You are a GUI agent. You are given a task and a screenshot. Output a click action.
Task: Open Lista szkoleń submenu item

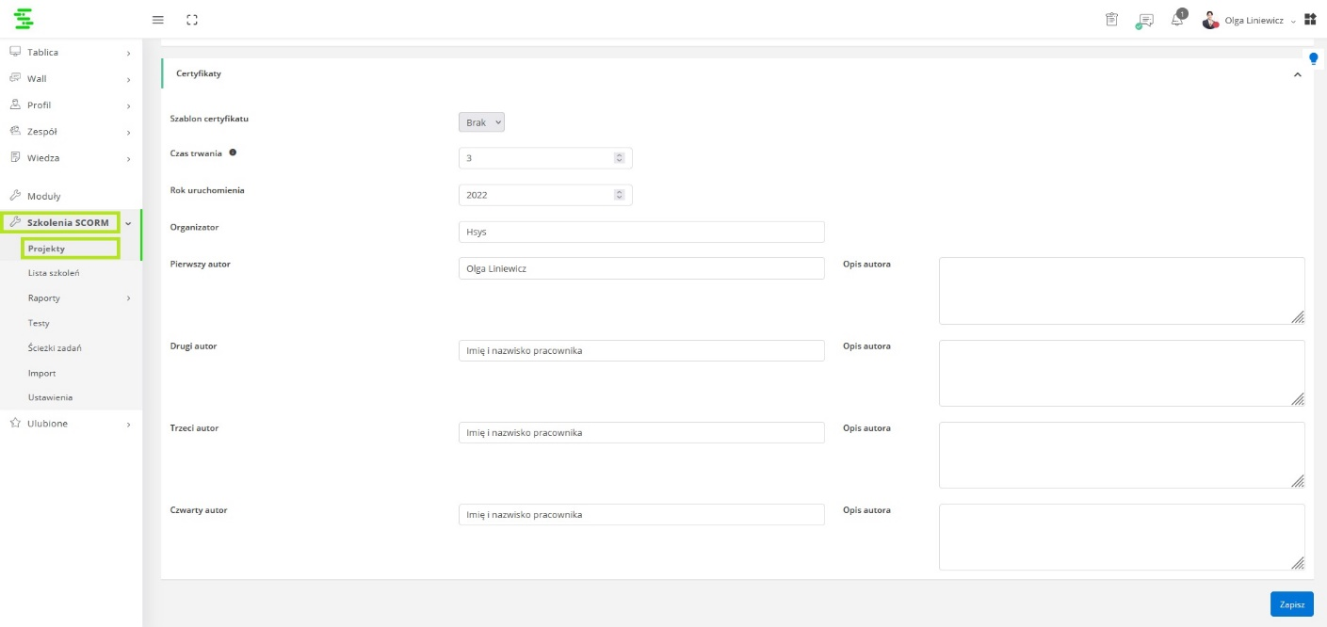pyautogui.click(x=54, y=273)
